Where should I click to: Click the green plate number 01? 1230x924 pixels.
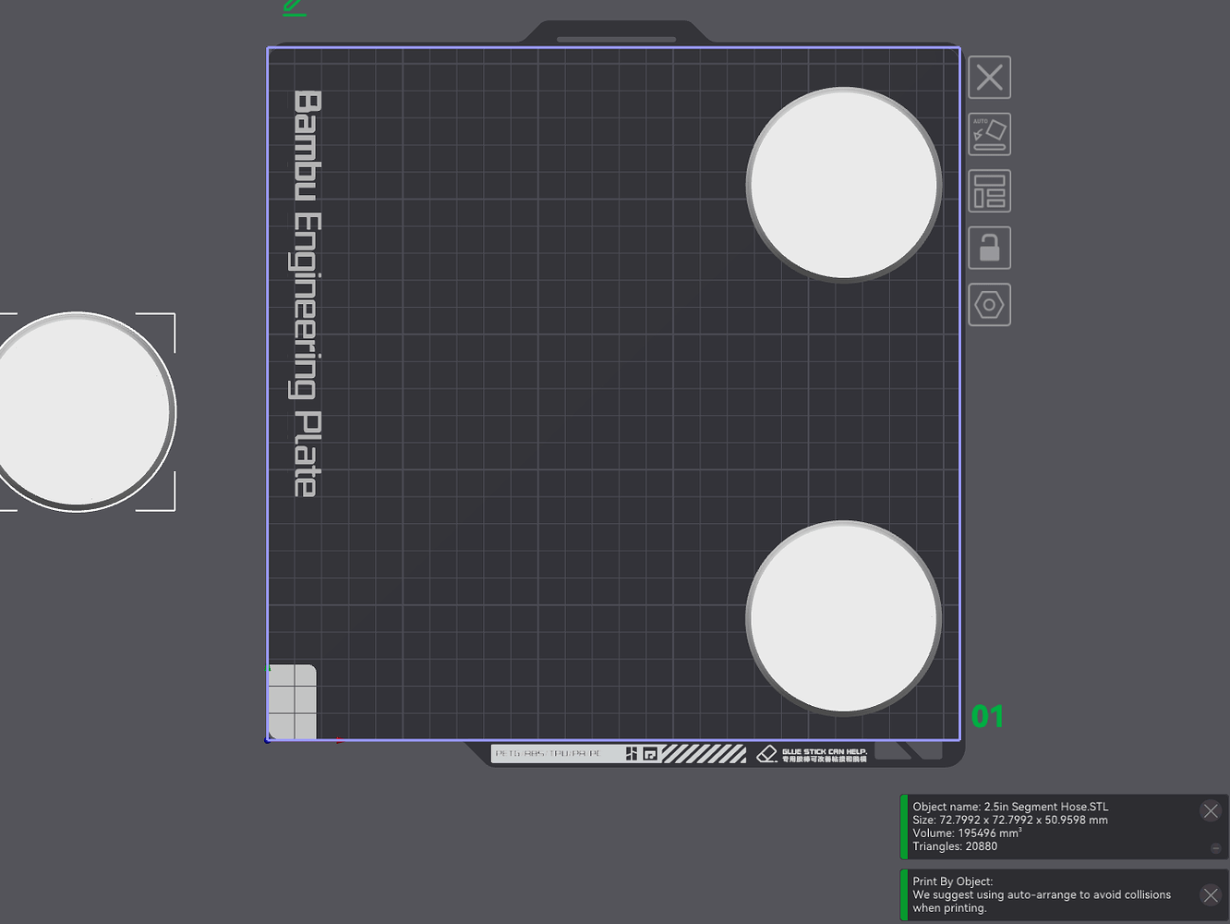coord(987,716)
